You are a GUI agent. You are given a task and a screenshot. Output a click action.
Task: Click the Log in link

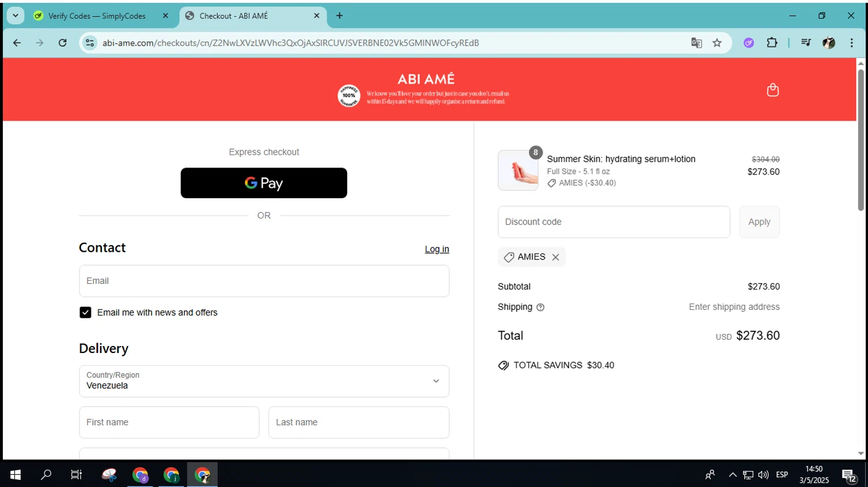437,249
